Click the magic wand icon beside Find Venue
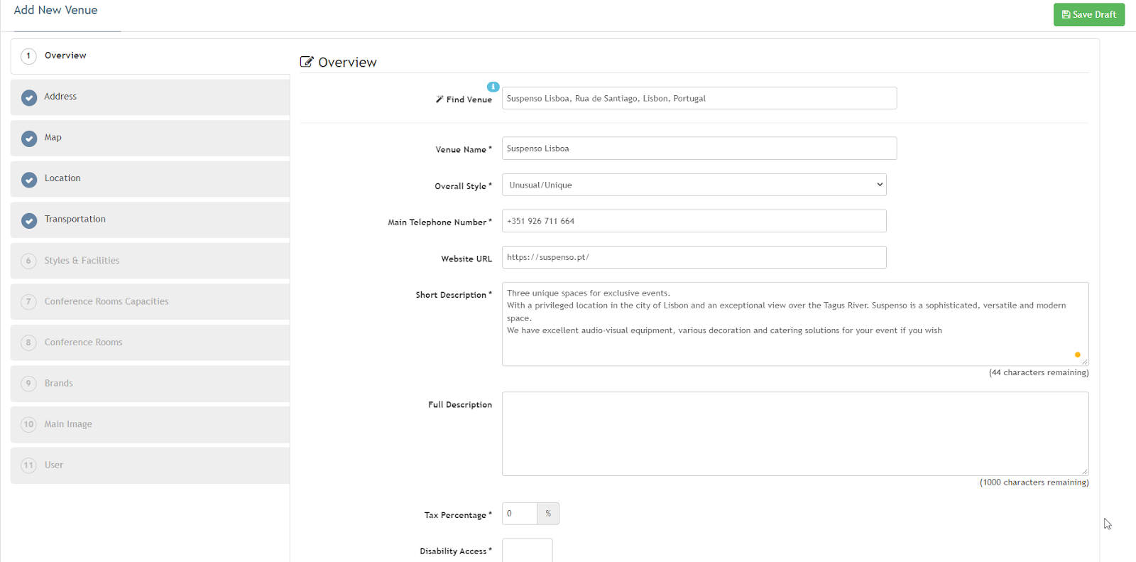This screenshot has height=562, width=1136. [439, 99]
